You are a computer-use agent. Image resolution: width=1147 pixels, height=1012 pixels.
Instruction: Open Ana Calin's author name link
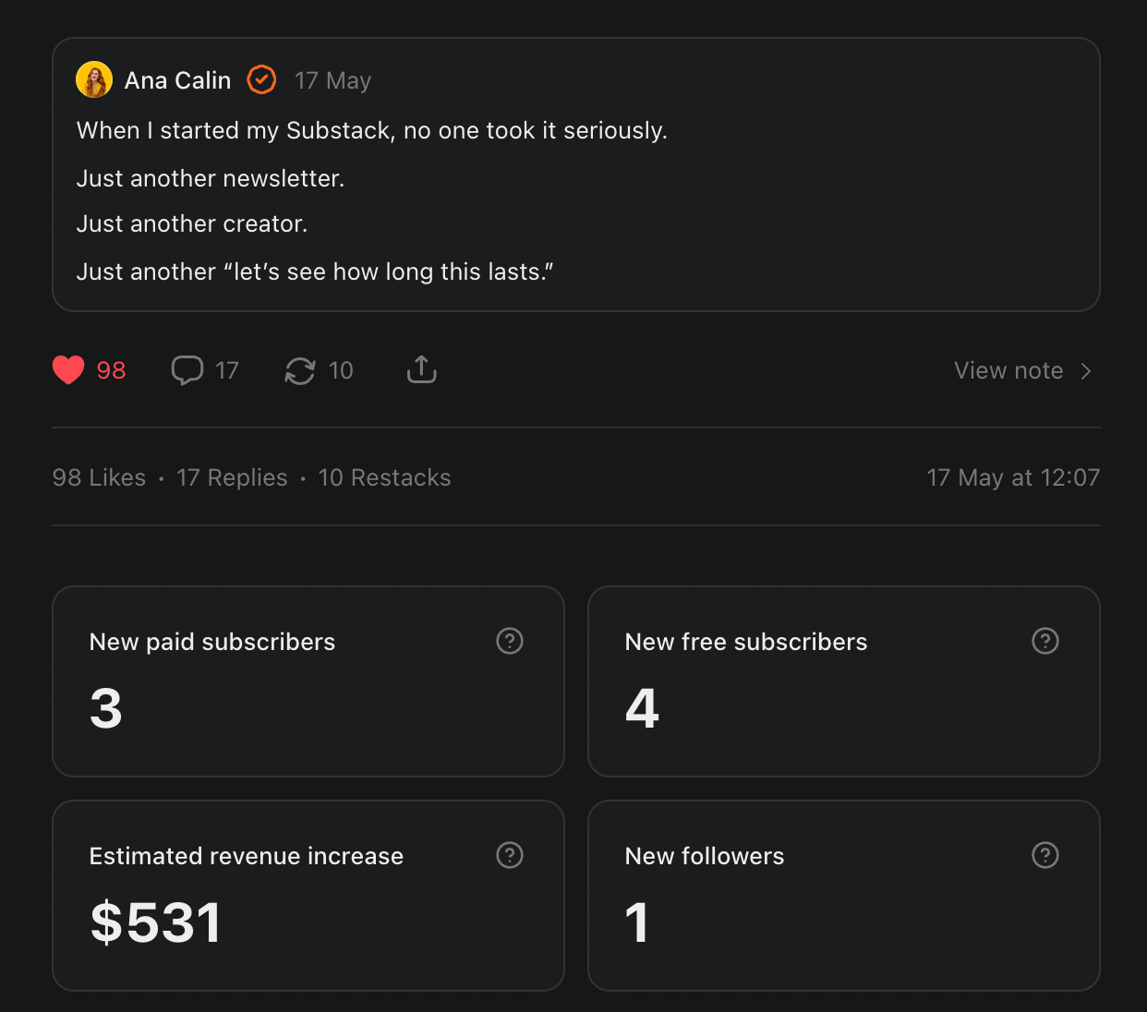[x=177, y=80]
